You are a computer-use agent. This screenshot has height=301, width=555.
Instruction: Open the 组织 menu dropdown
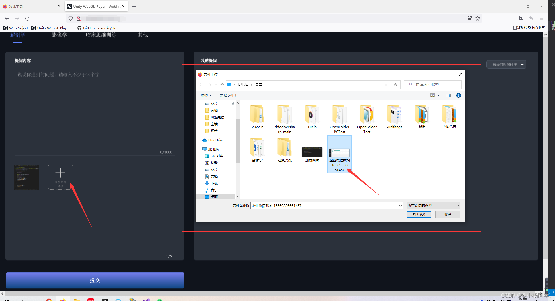point(206,95)
